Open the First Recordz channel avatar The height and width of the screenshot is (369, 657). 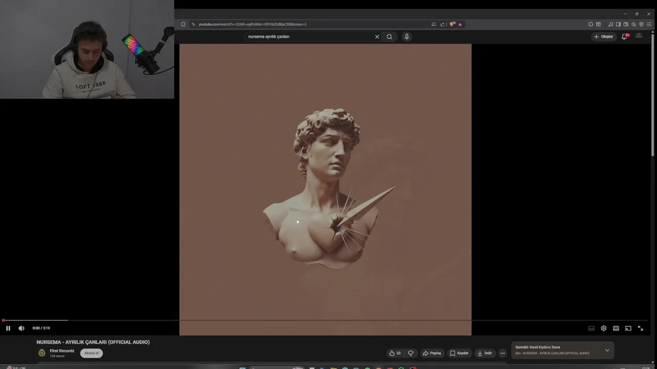coord(42,353)
